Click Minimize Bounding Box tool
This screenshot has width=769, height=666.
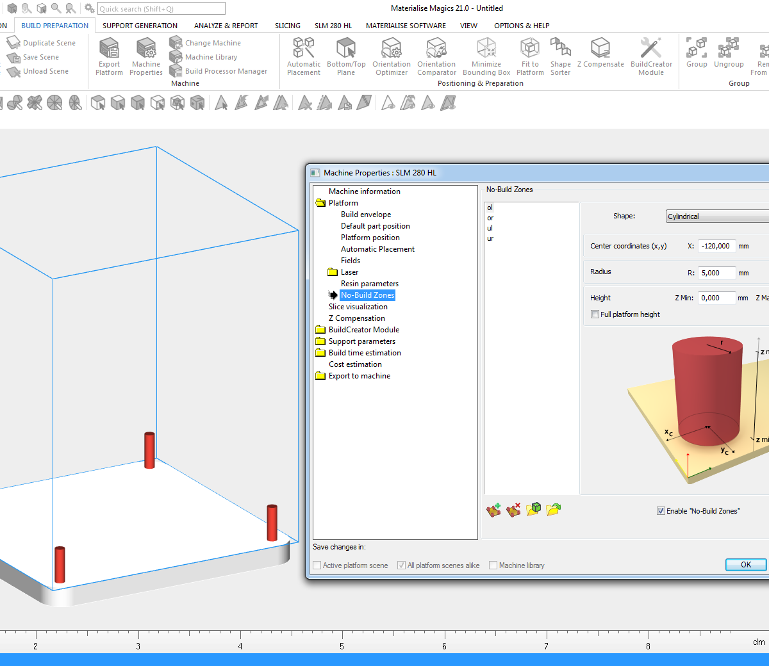[x=486, y=56]
